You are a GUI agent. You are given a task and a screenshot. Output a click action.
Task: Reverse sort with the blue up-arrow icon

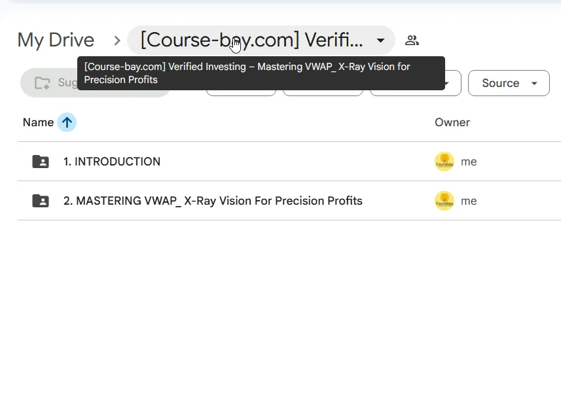point(67,122)
